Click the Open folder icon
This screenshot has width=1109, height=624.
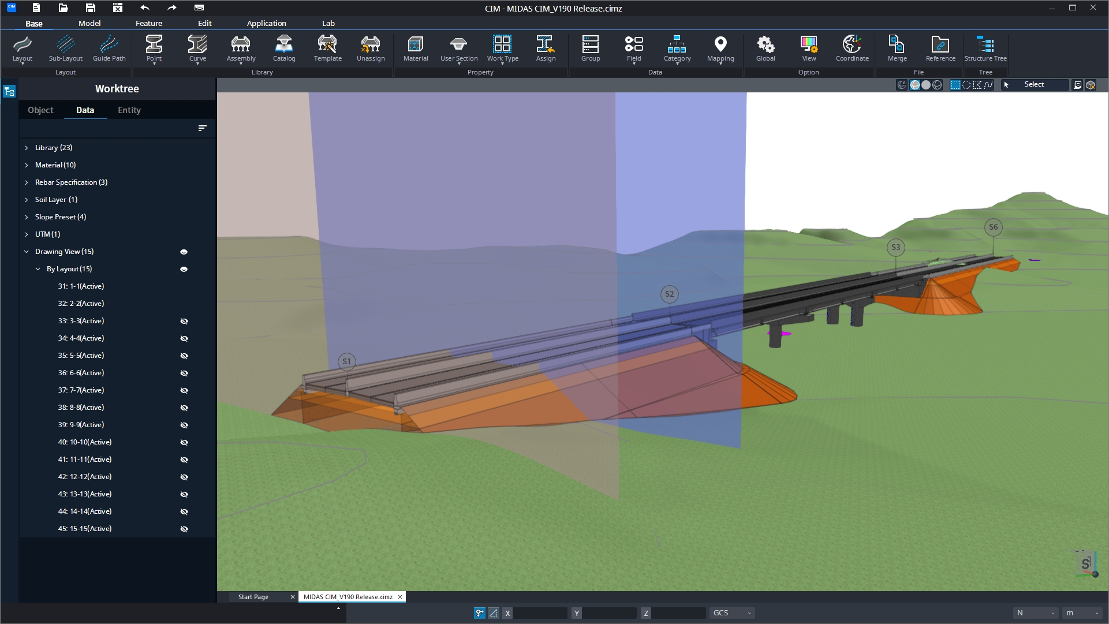pos(63,8)
